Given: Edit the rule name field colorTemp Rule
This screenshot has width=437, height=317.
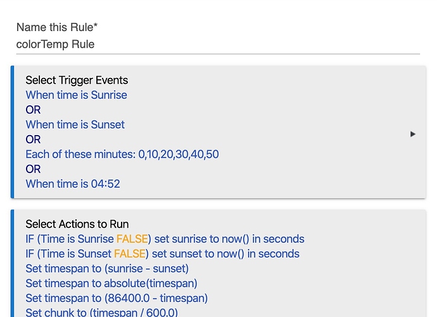Looking at the screenshot, I should [x=218, y=44].
